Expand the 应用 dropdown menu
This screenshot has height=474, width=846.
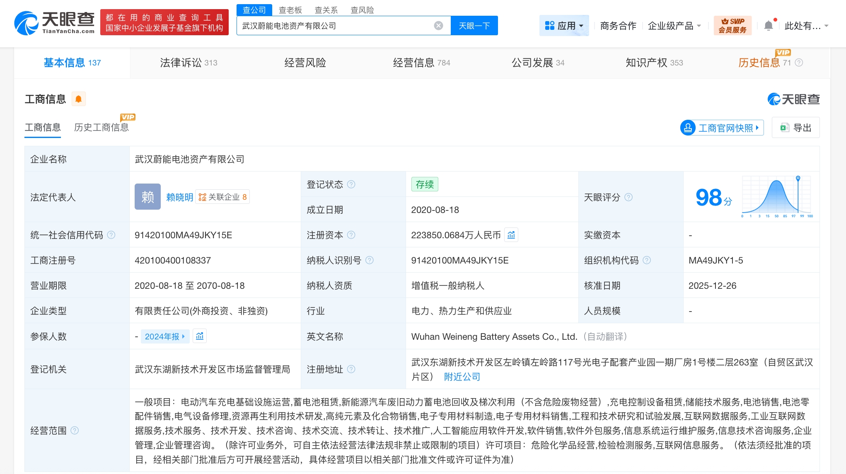point(564,26)
